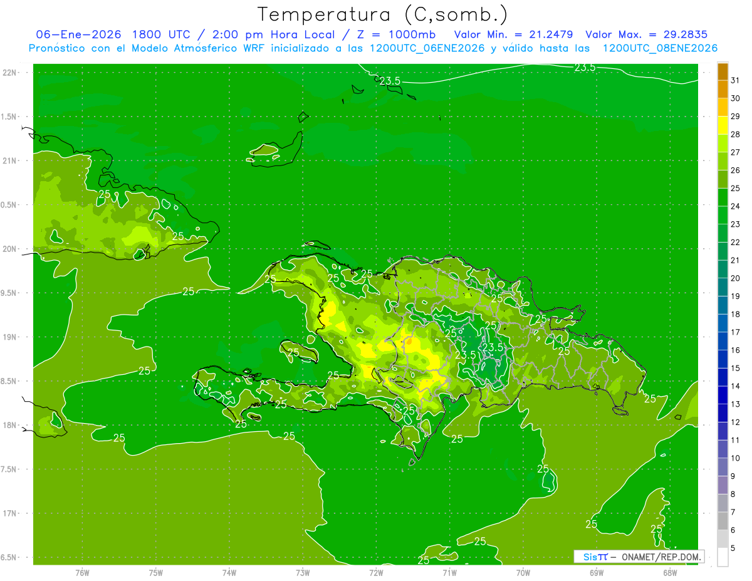The height and width of the screenshot is (581, 752).
Task: Click the "71W" longitude label
Action: pos(449,573)
